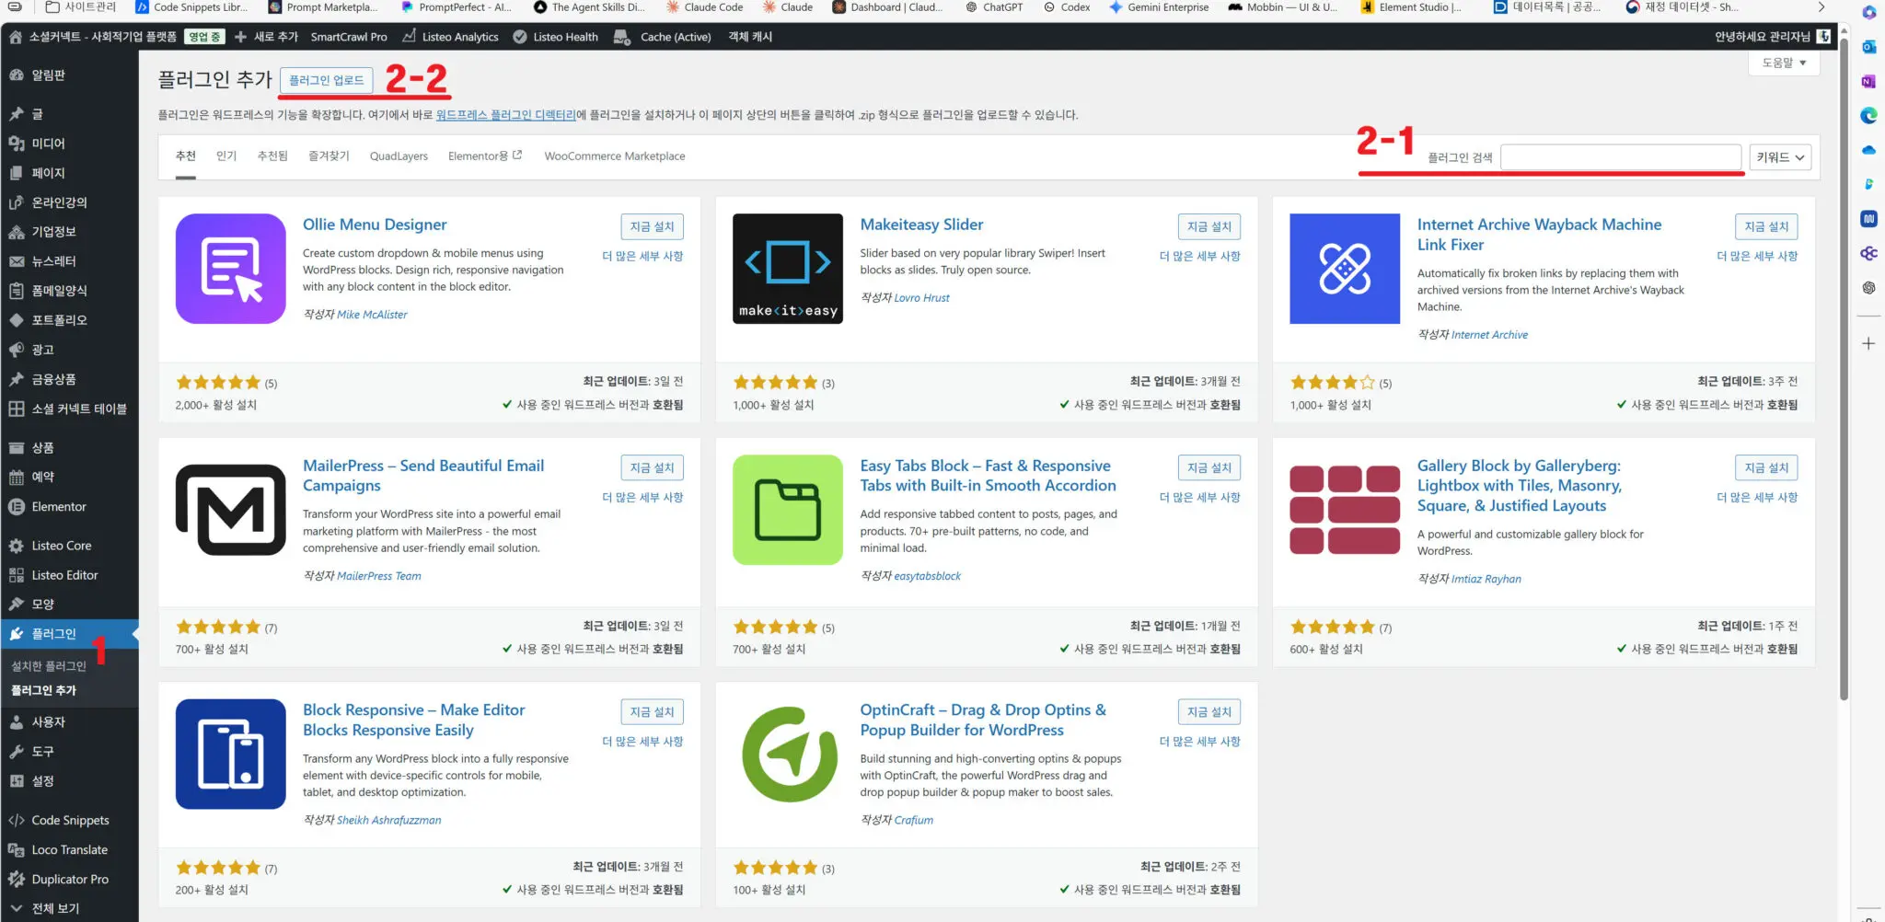This screenshot has height=922, width=1885.
Task: Click 객체 캐시 in the admin bar
Action: point(750,37)
